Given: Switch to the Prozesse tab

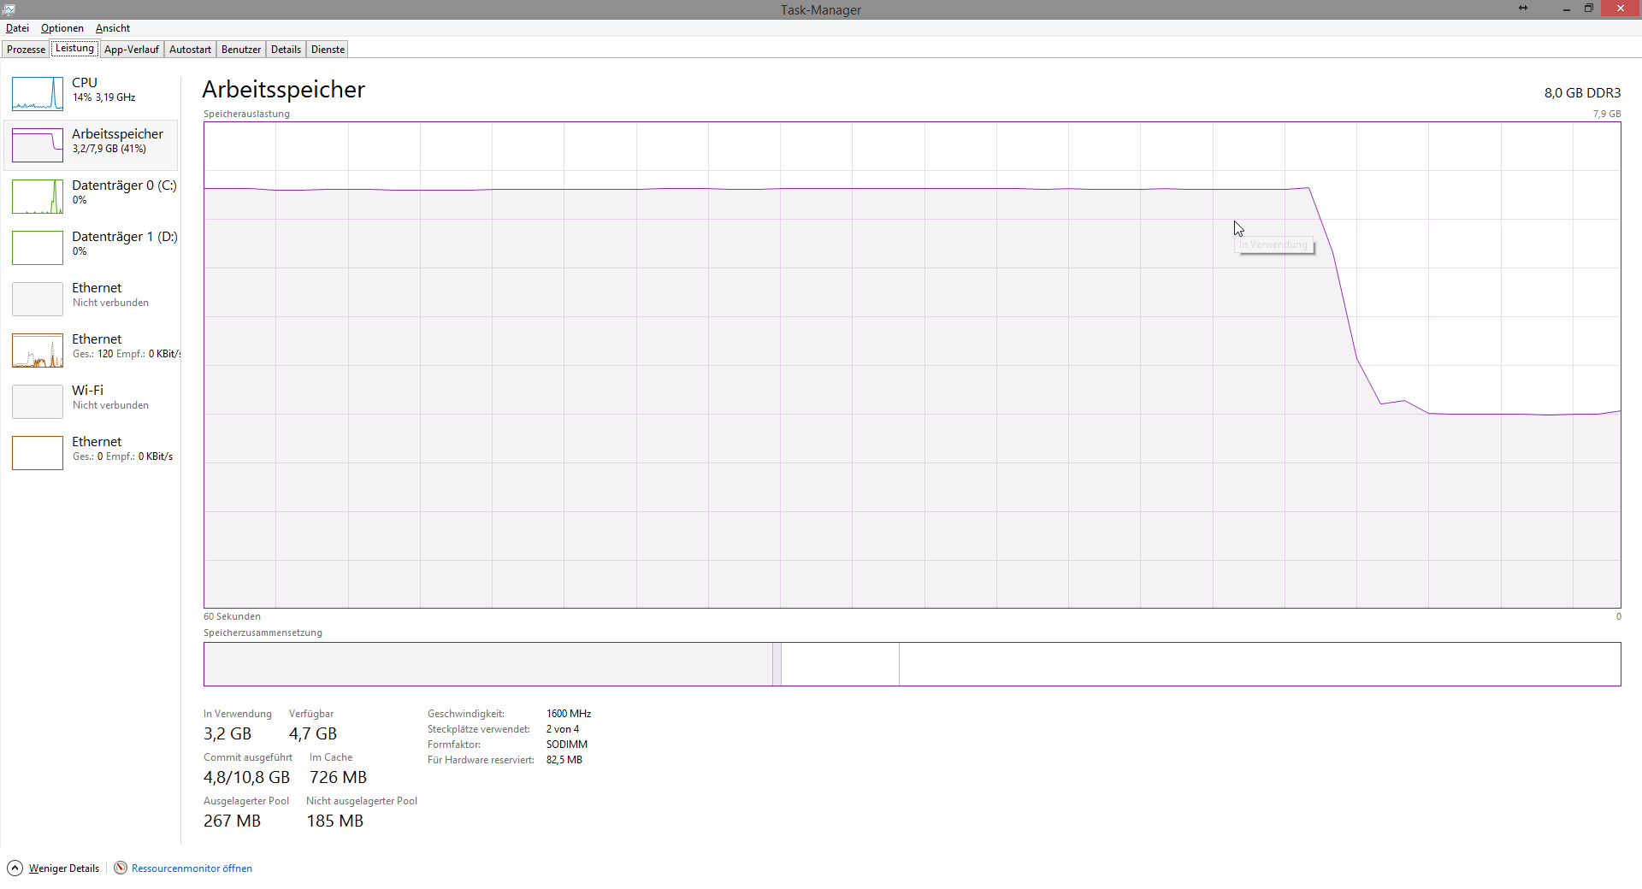Looking at the screenshot, I should pos(26,50).
